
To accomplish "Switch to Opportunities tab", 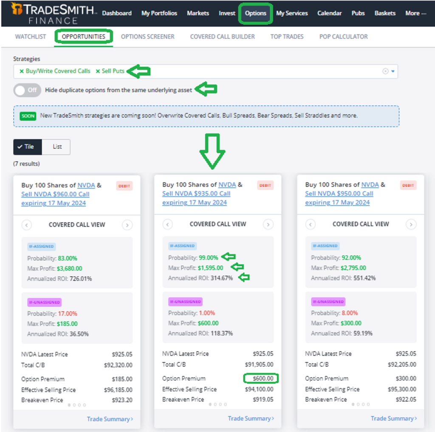I will (x=84, y=37).
